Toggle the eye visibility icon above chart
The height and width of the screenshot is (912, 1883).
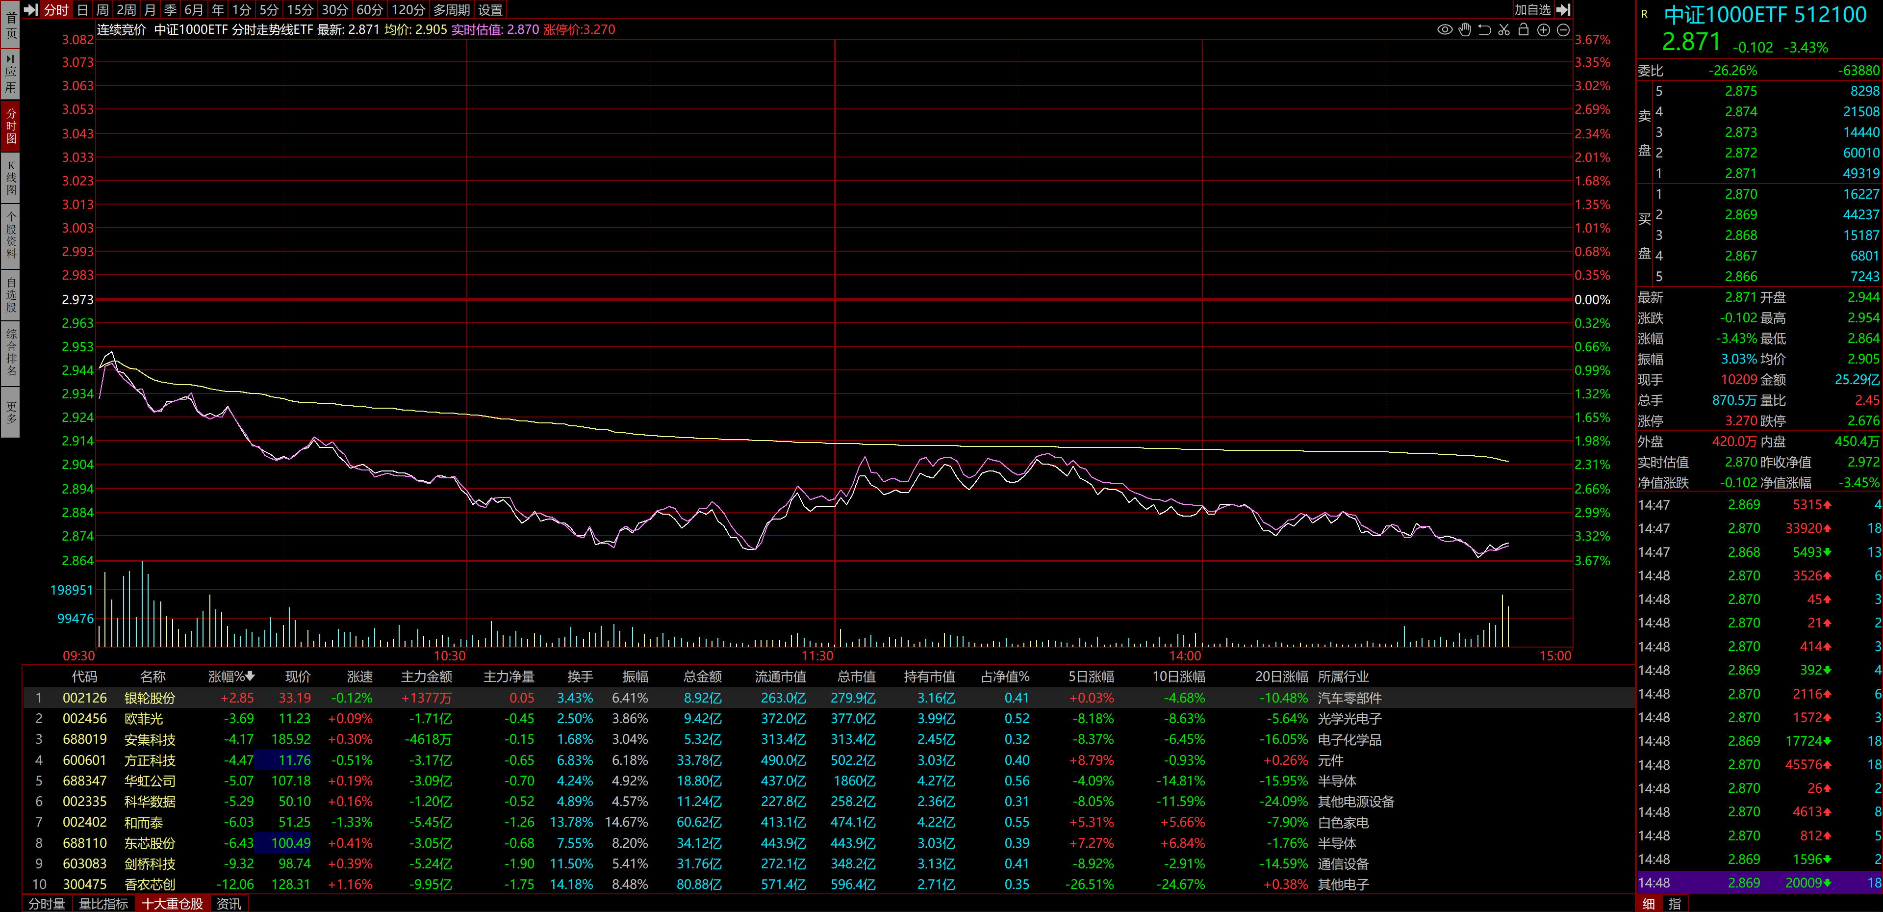[x=1445, y=30]
